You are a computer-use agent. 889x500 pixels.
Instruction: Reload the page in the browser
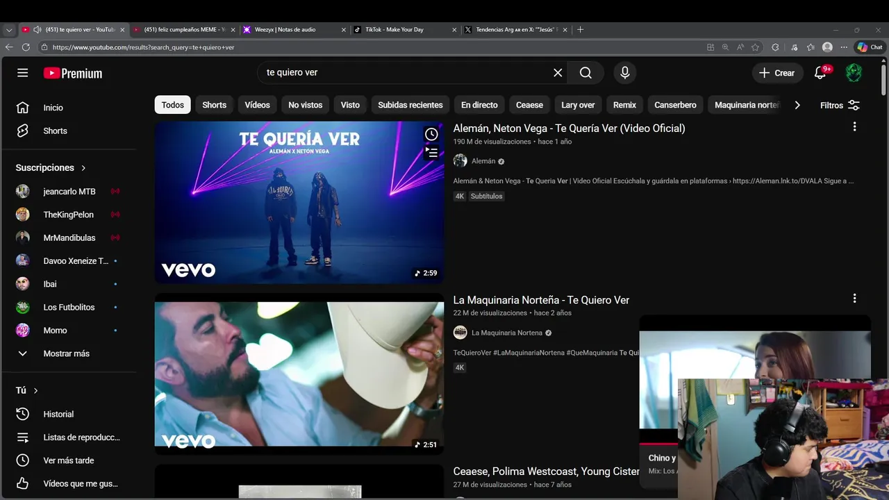(x=26, y=47)
